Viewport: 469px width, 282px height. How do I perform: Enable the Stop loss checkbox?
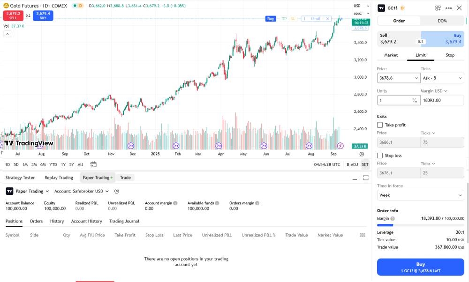(x=380, y=156)
